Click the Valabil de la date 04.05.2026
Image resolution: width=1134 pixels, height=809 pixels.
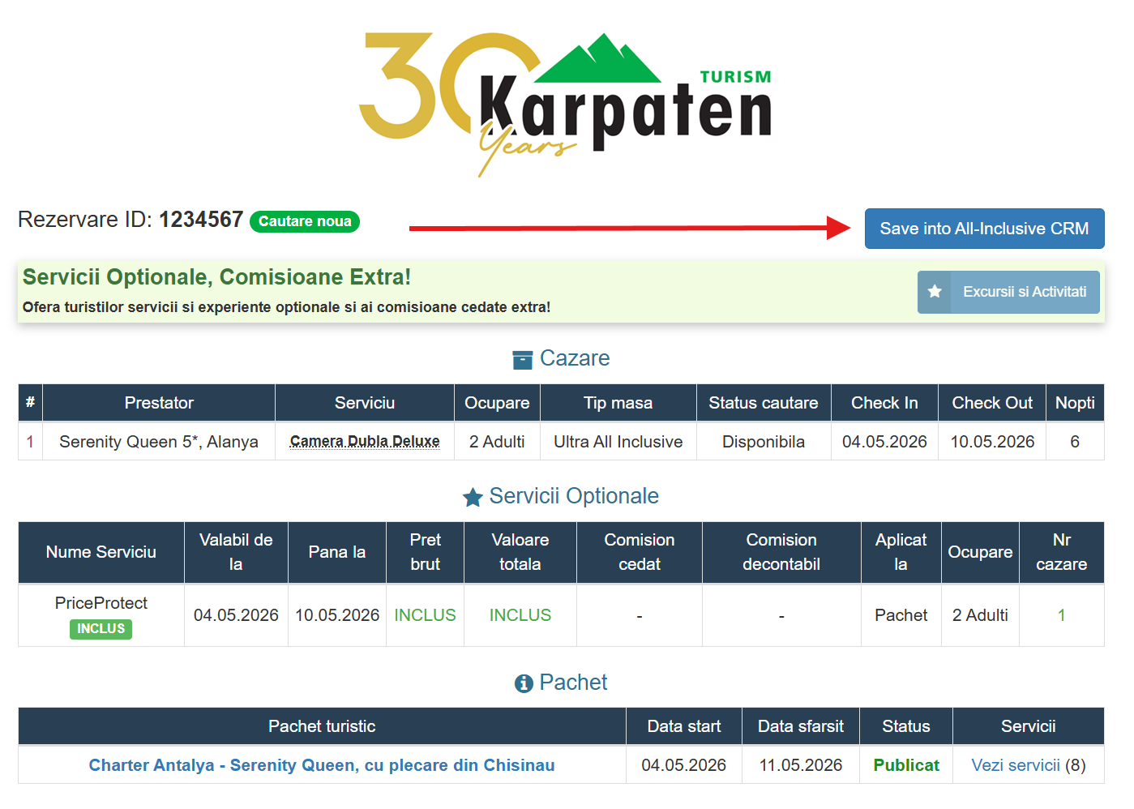236,615
